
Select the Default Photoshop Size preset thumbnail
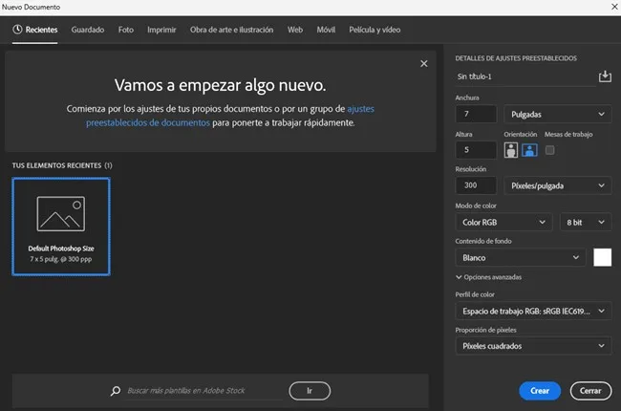click(61, 227)
